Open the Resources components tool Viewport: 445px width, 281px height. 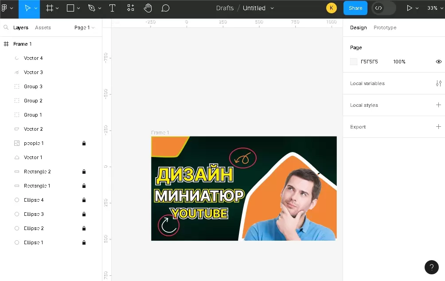coord(130,8)
